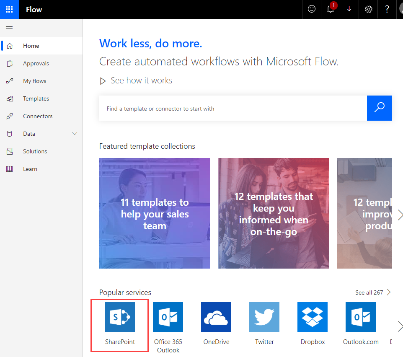Select the Outlook.com service icon

[361, 317]
